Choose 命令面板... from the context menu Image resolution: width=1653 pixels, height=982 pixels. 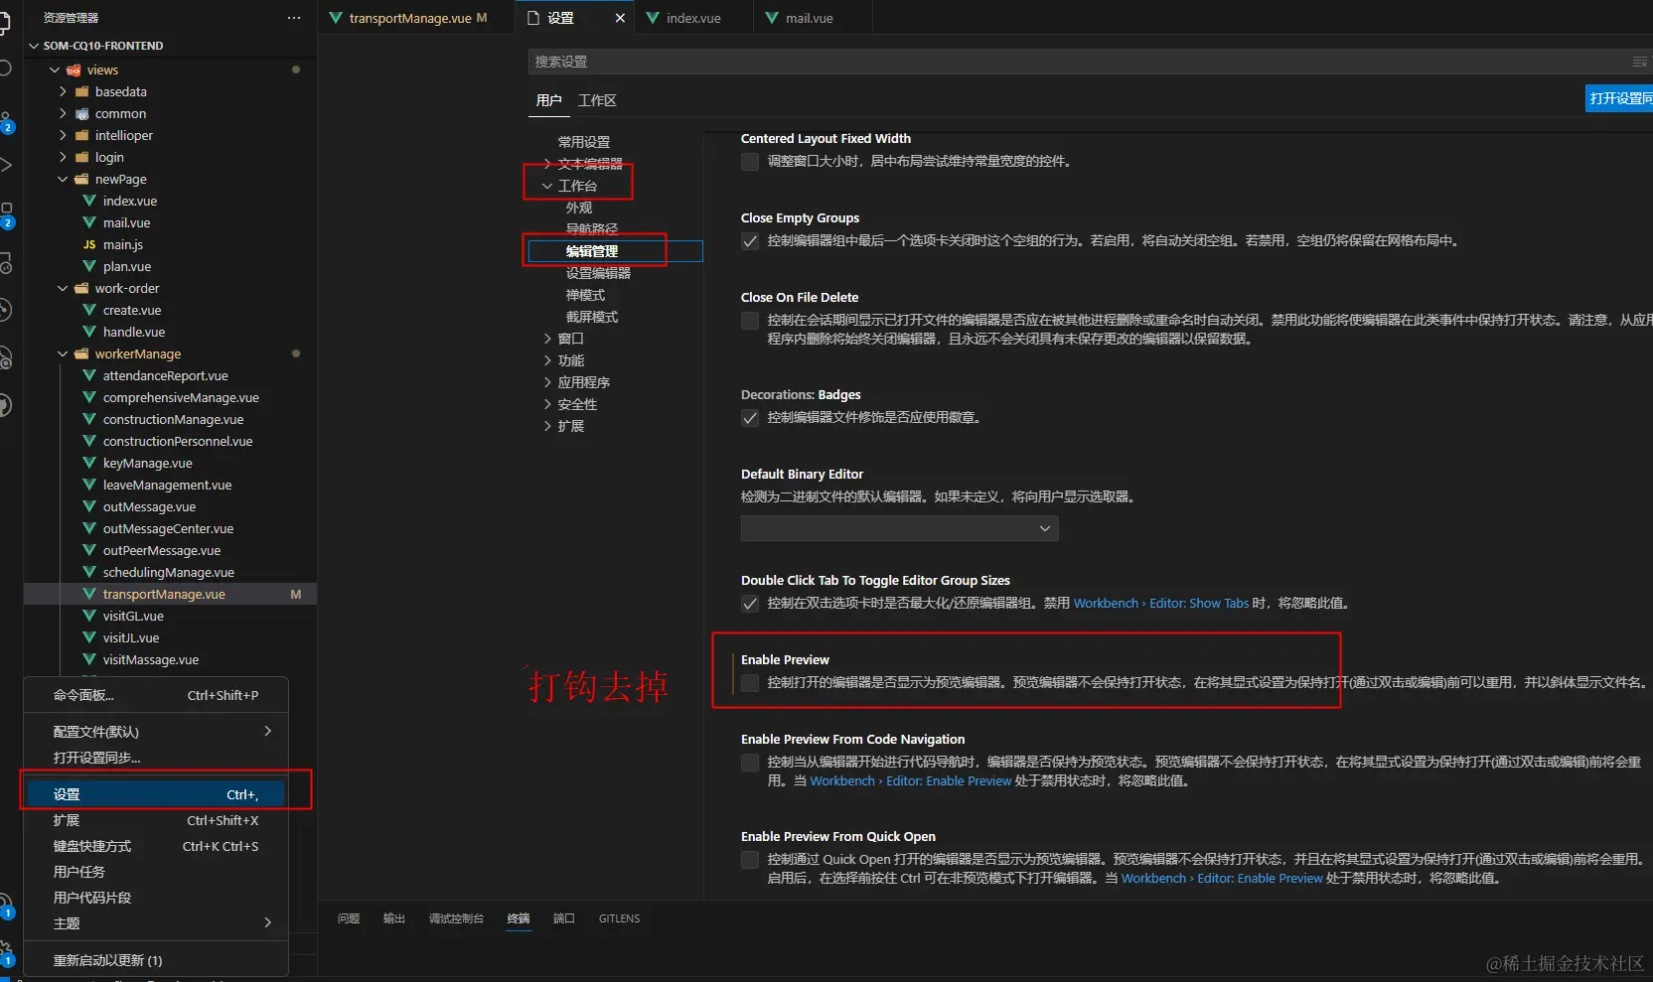pyautogui.click(x=156, y=695)
